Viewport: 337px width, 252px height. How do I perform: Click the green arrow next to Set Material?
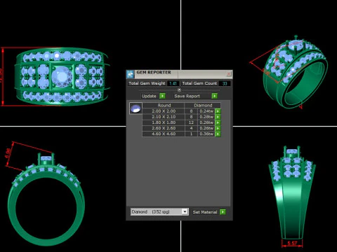[x=223, y=212]
